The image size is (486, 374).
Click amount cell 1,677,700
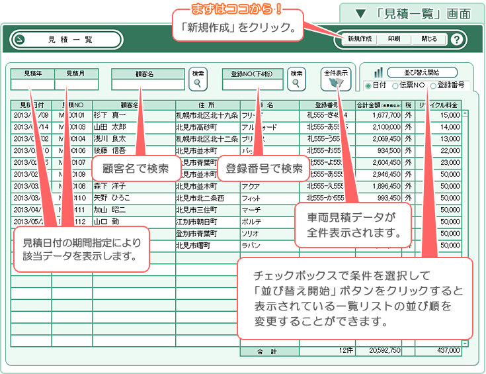coord(378,115)
